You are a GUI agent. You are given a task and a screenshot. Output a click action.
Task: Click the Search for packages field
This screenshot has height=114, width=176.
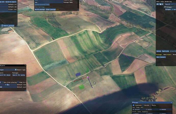(x=19, y=75)
